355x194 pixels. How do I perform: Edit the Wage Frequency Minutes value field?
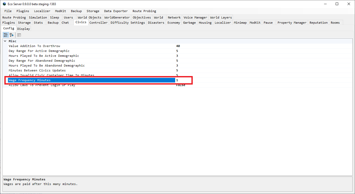click(263, 80)
